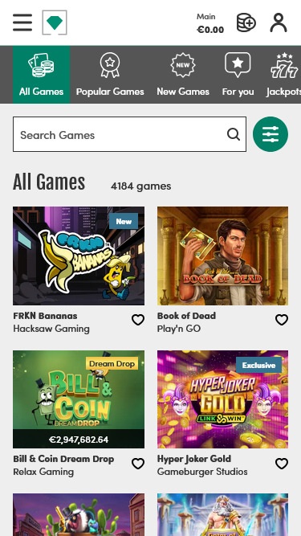Toggle favorite heart for Book of Dead
Image resolution: width=301 pixels, height=536 pixels.
click(282, 320)
